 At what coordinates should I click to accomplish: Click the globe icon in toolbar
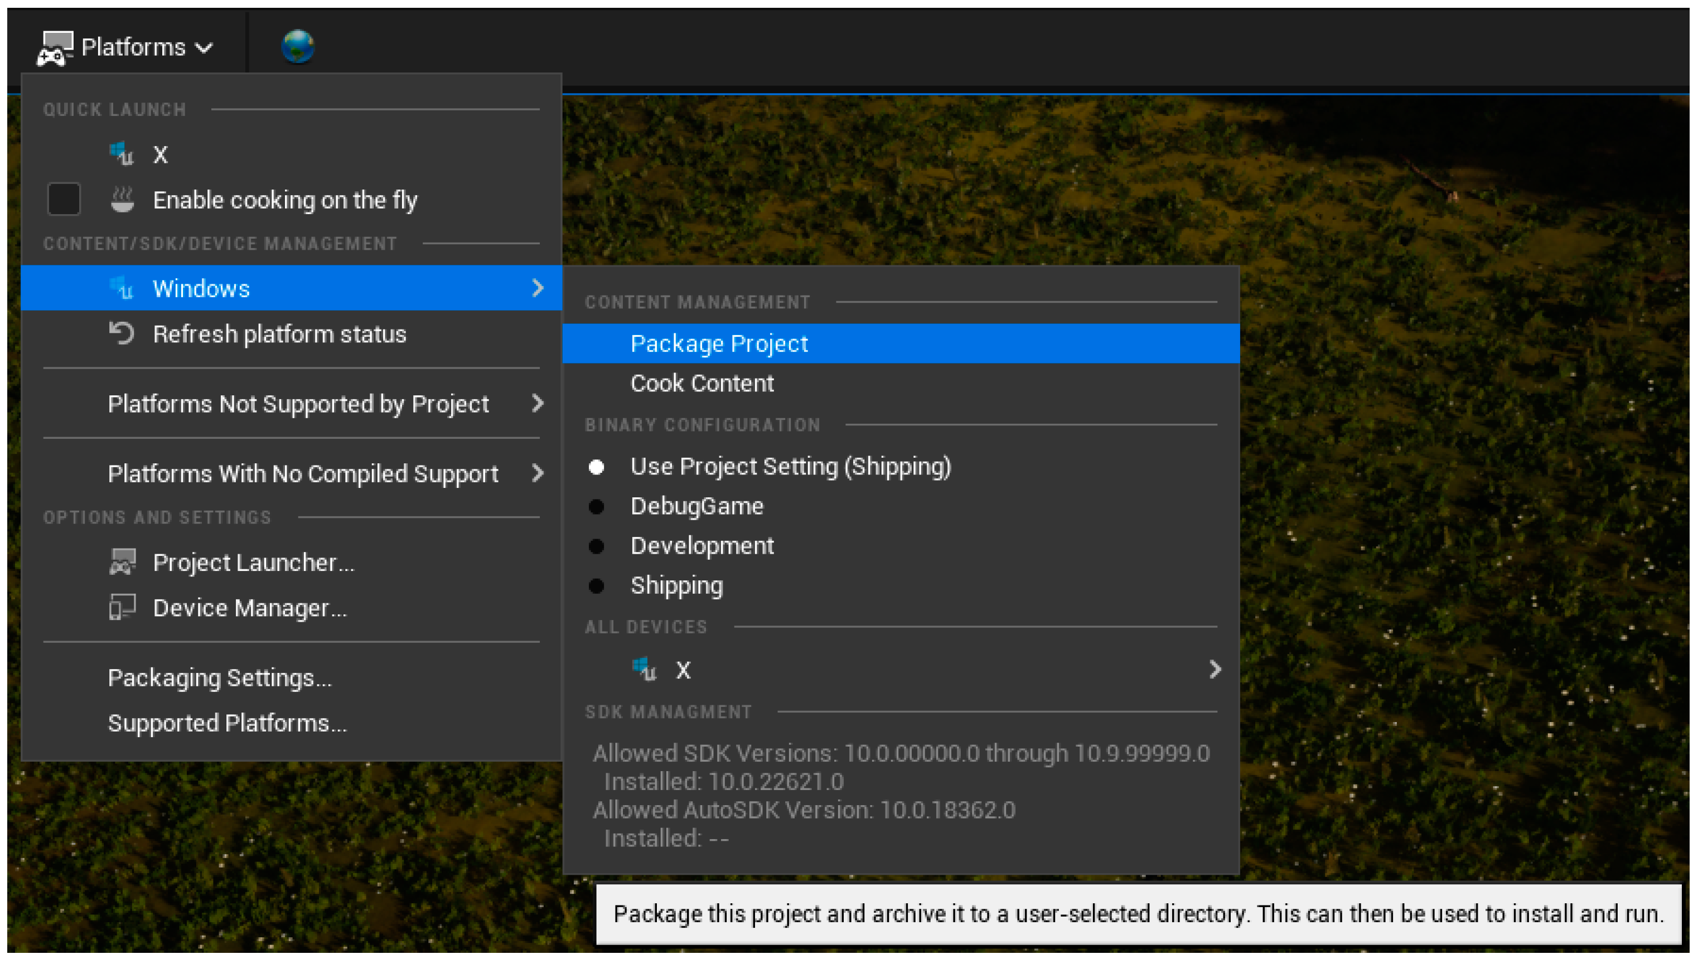point(297,46)
